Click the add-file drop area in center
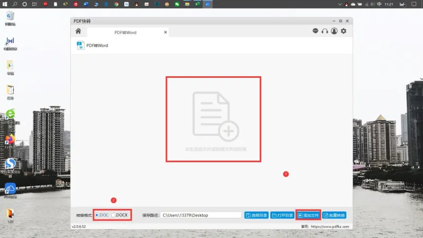Image resolution: width=423 pixels, height=238 pixels. tap(214, 119)
